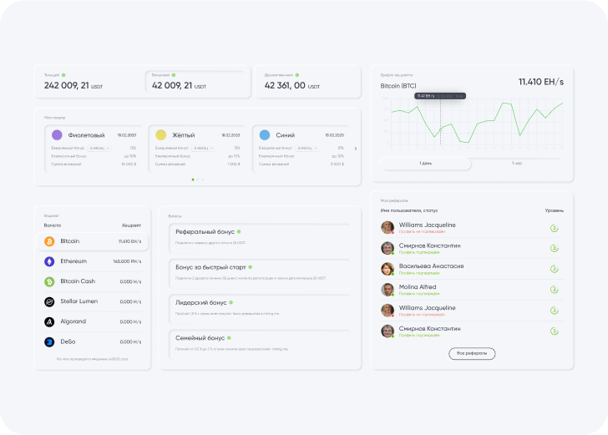Screen dimensions: 608x435
Task: Select the purple circle of Фиолетовый package
Action: pos(57,135)
